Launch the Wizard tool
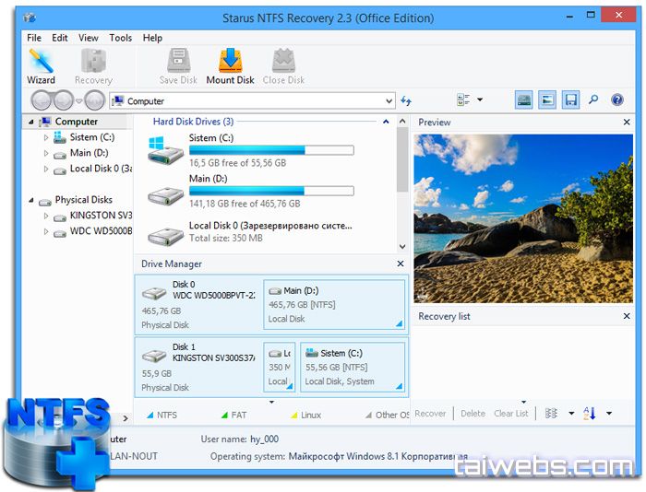The height and width of the screenshot is (492, 646). [41, 66]
